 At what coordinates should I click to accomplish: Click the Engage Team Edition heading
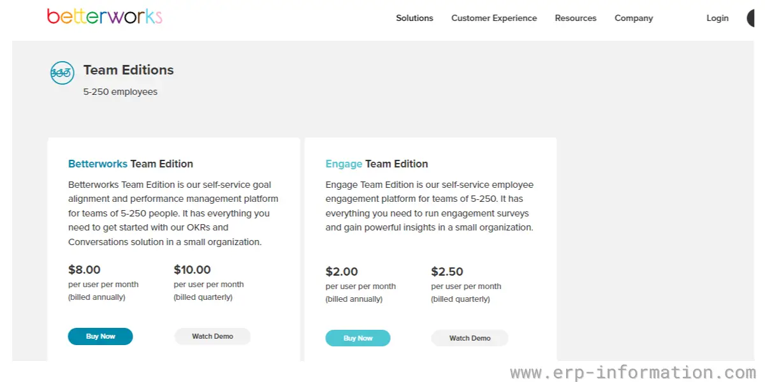click(x=377, y=164)
